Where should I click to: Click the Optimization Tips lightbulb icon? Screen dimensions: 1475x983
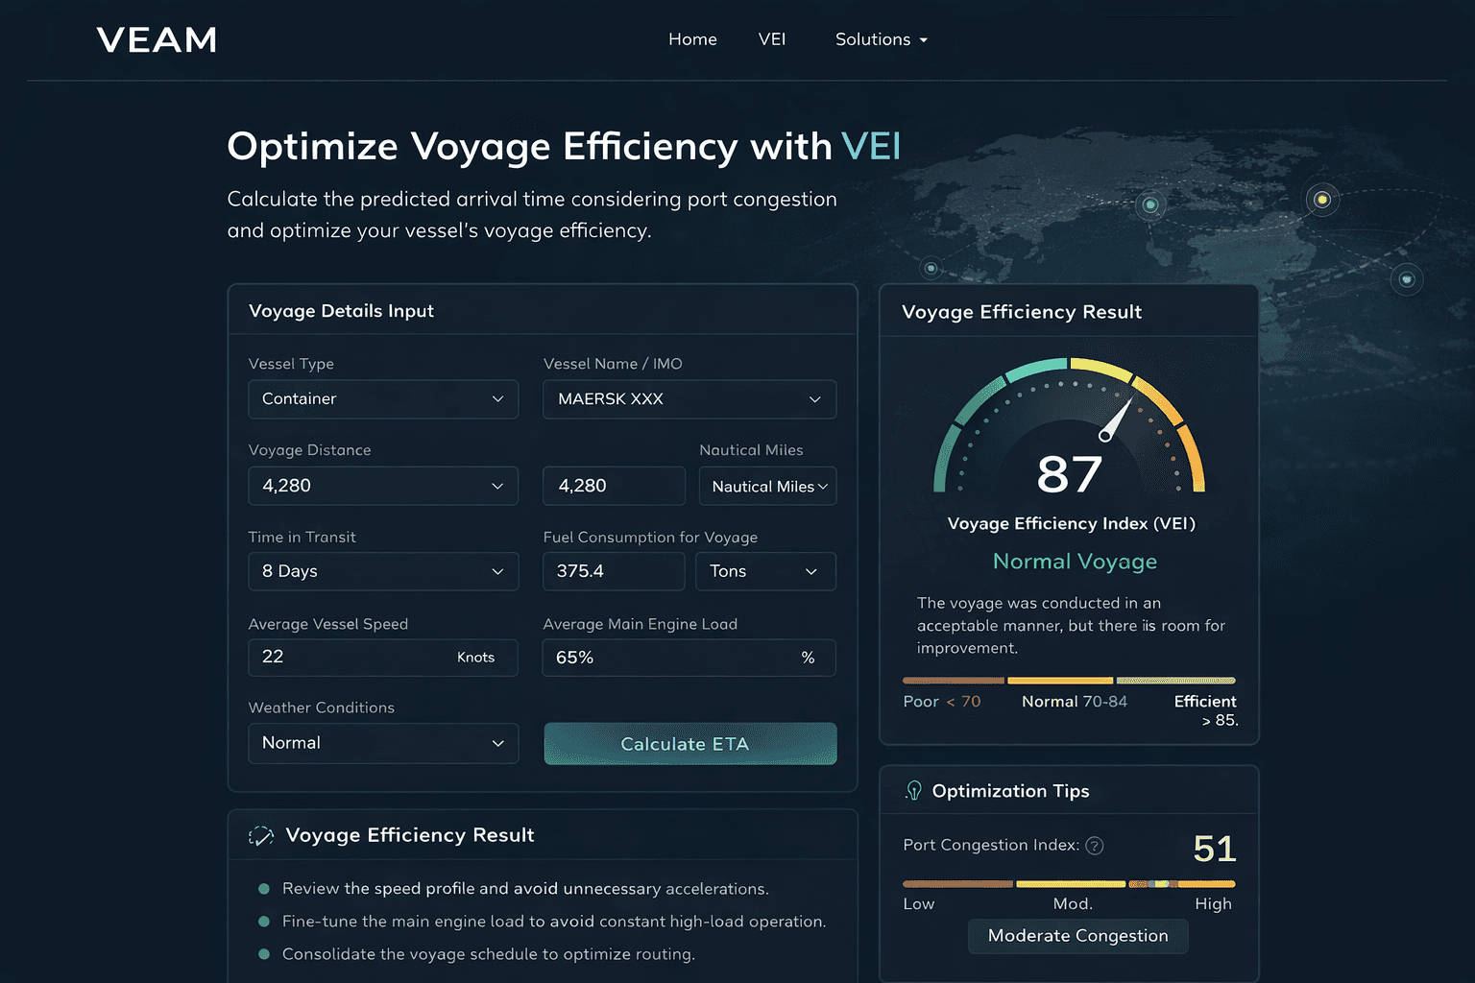pos(913,791)
